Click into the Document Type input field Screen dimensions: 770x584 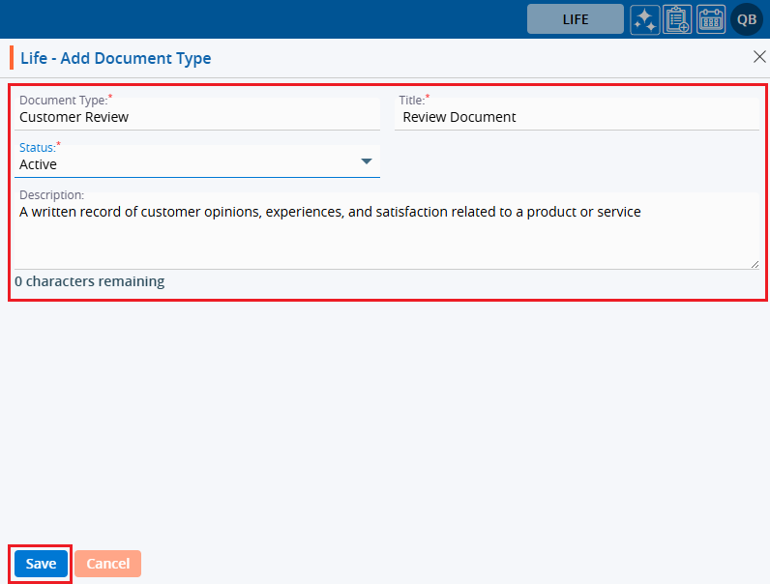coord(193,117)
